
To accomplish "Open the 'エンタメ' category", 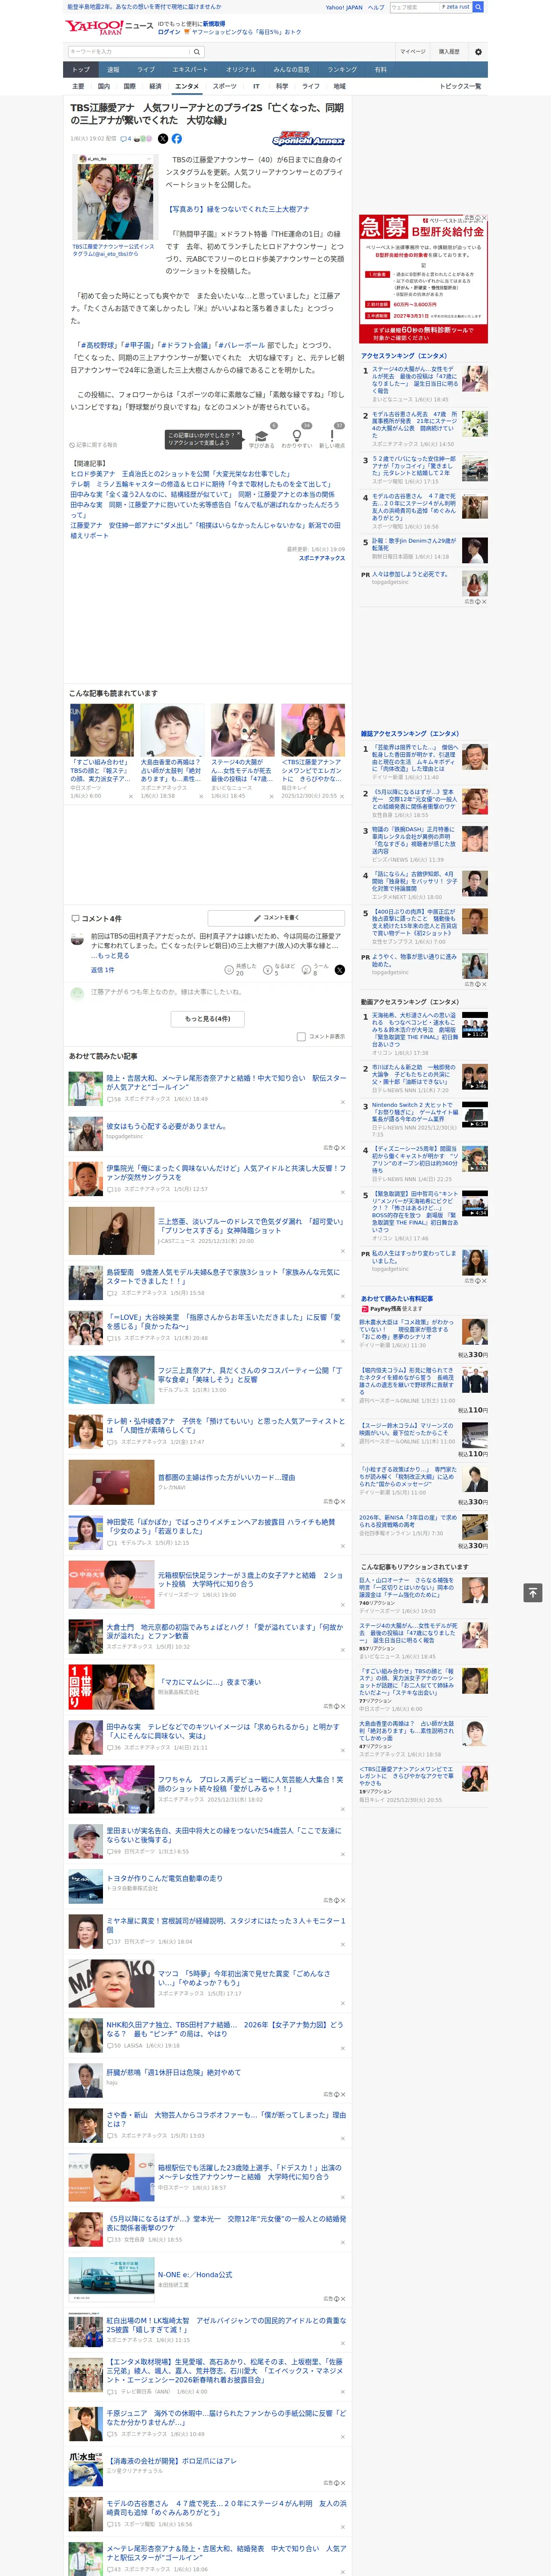I will pos(187,86).
